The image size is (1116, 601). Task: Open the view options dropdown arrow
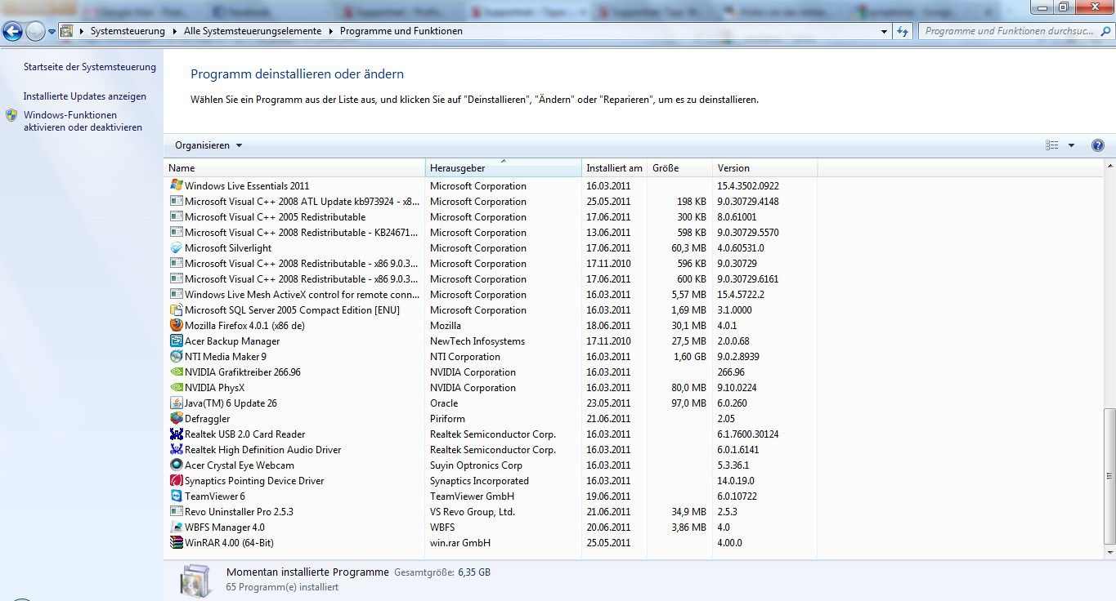tap(1069, 145)
